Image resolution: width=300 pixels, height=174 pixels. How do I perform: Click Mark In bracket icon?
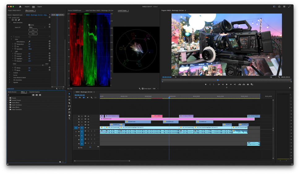pos(210,84)
